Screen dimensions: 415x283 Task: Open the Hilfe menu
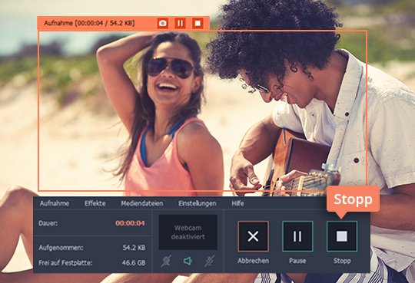pos(237,203)
